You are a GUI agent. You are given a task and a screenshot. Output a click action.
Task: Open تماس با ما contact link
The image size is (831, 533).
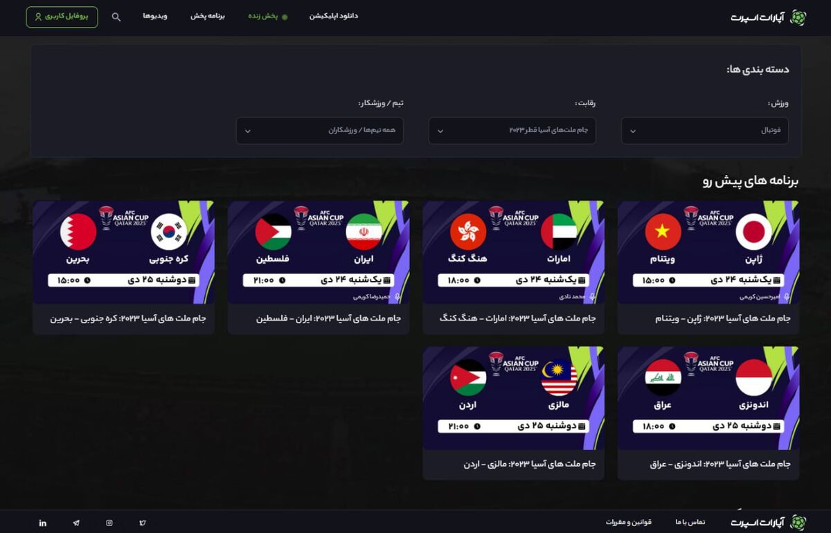tap(690, 522)
